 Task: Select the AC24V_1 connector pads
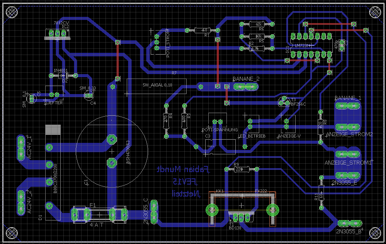click(x=21, y=147)
